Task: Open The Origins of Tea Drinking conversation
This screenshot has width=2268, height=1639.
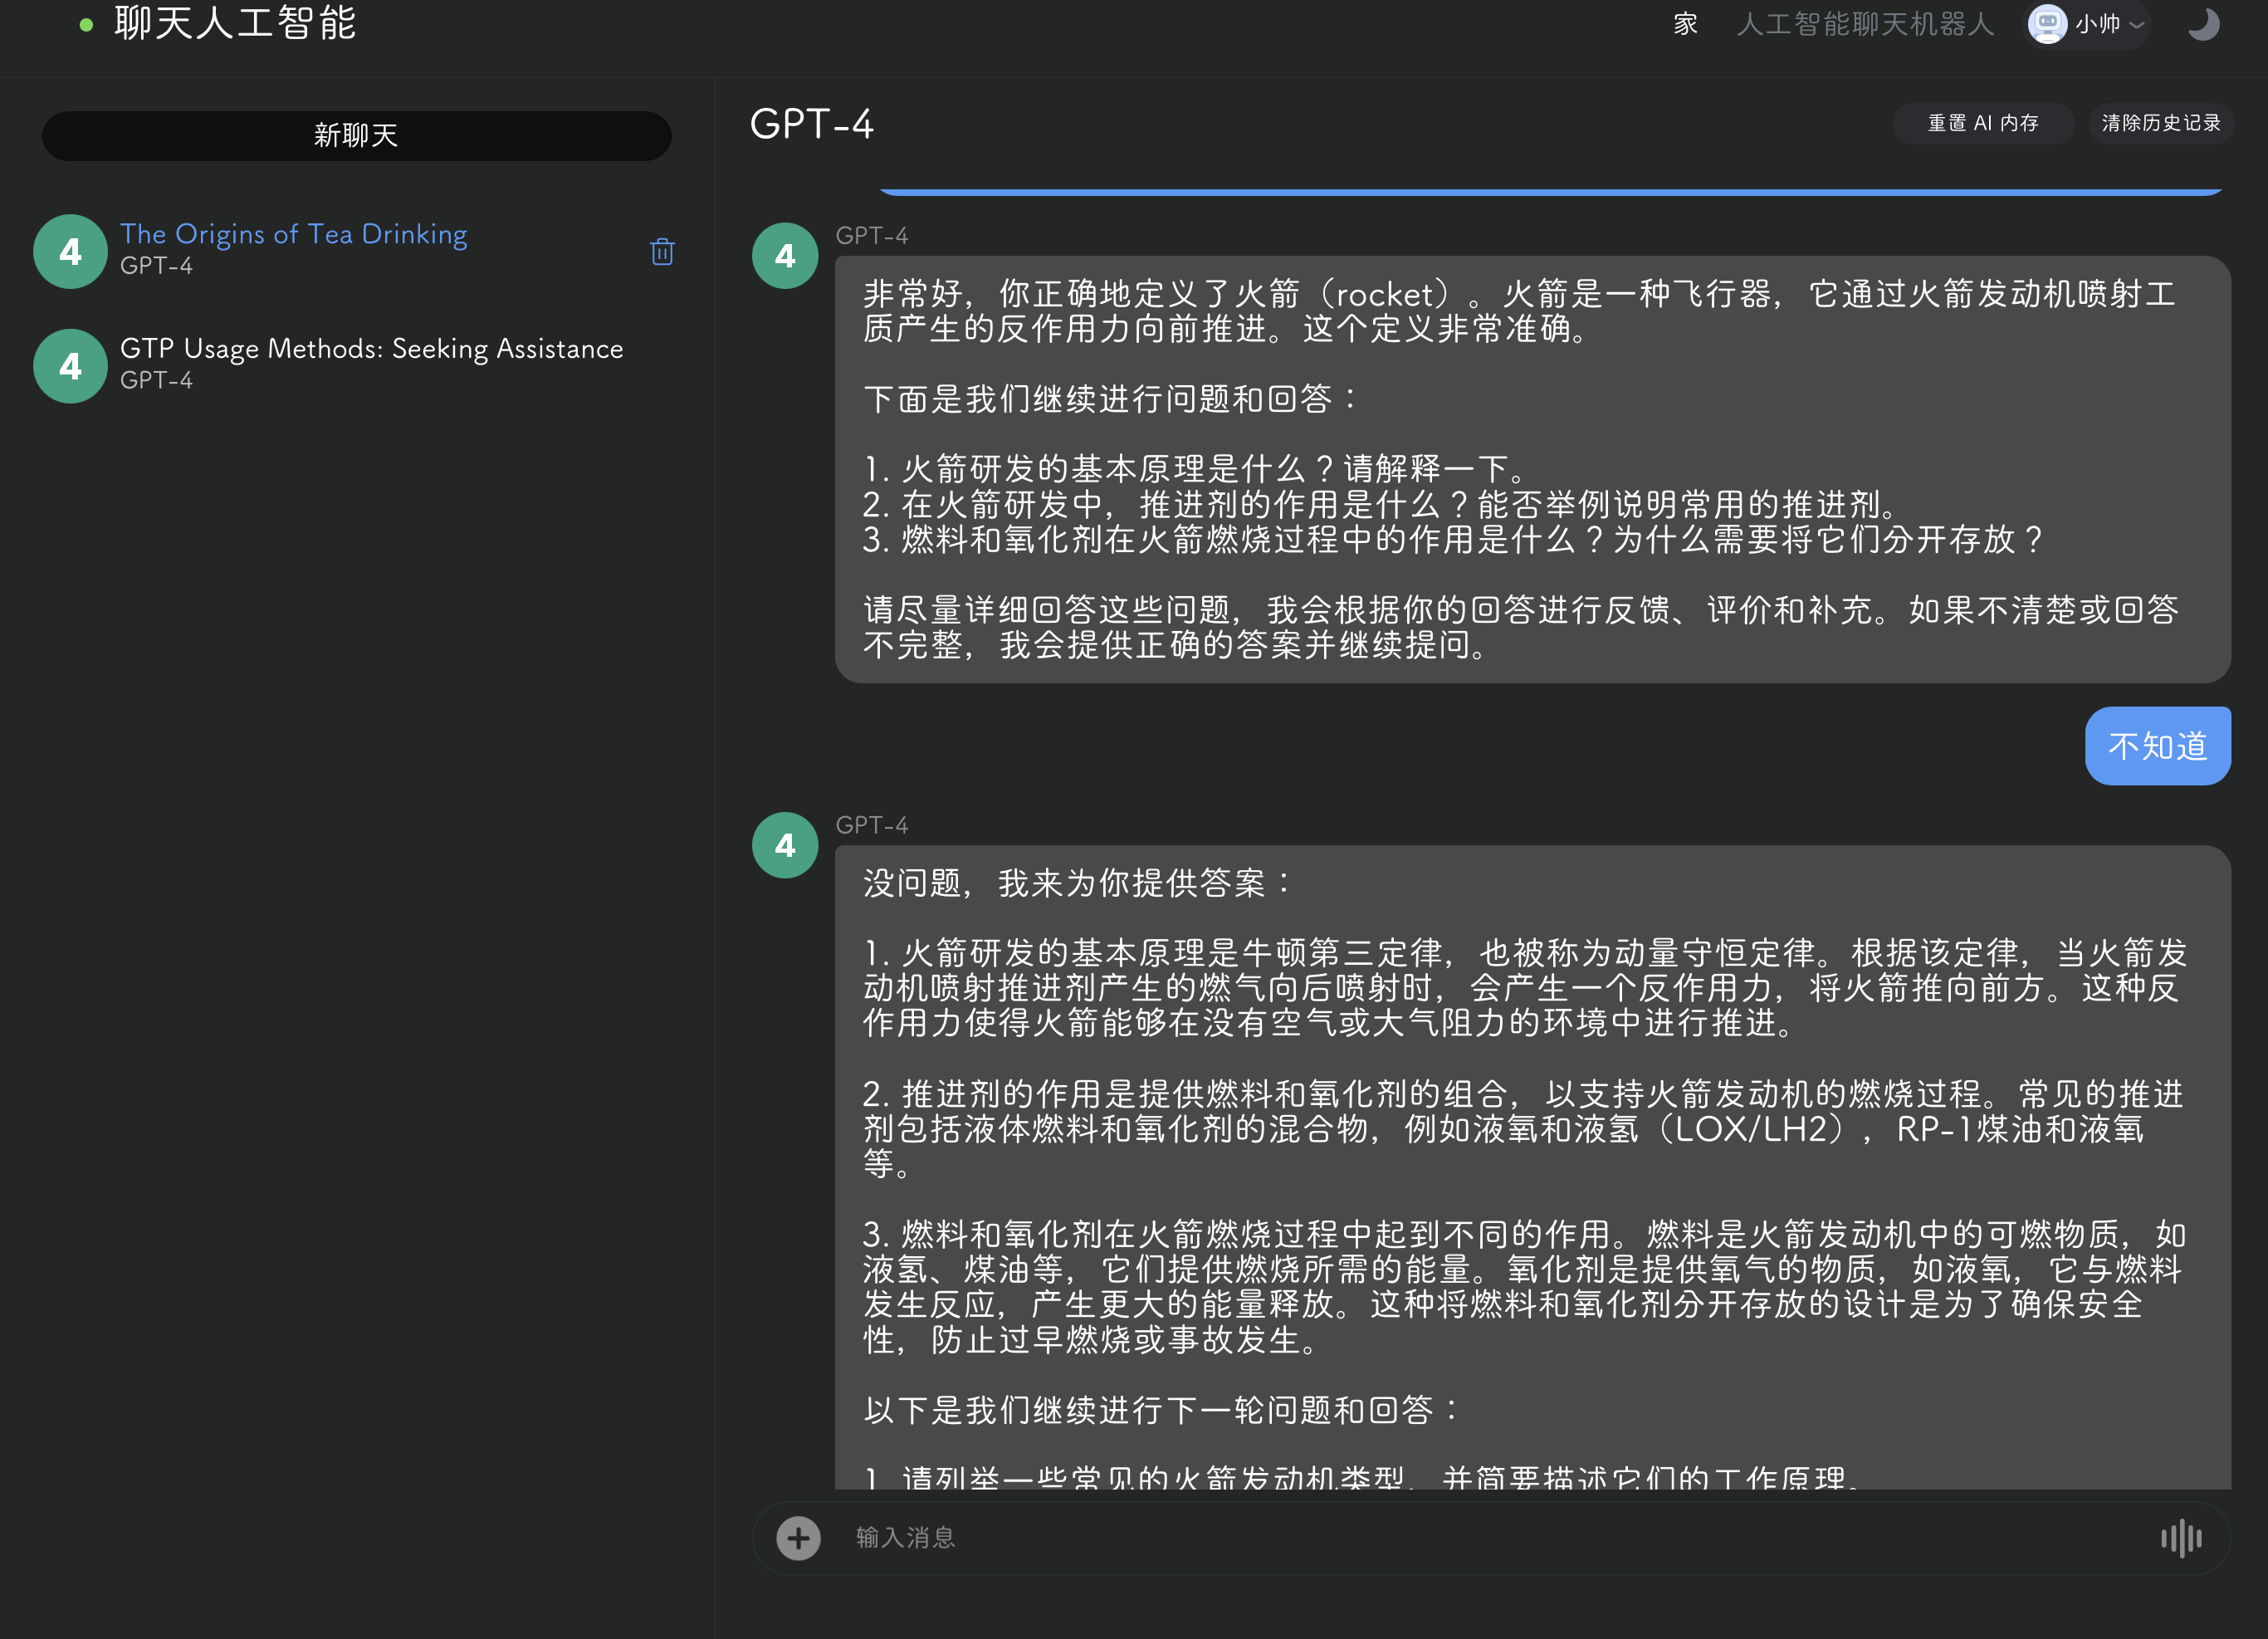Action: (x=294, y=234)
